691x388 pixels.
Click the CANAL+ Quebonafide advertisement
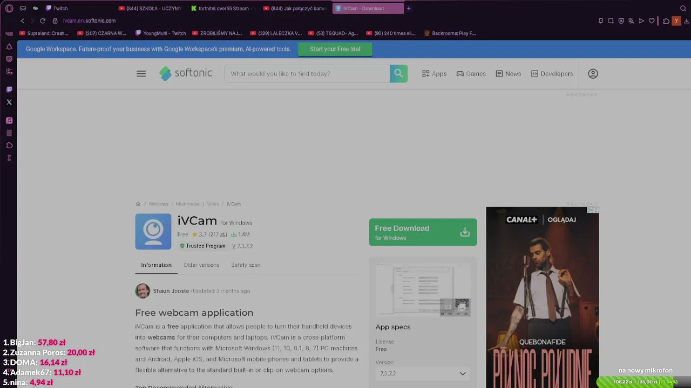542,297
